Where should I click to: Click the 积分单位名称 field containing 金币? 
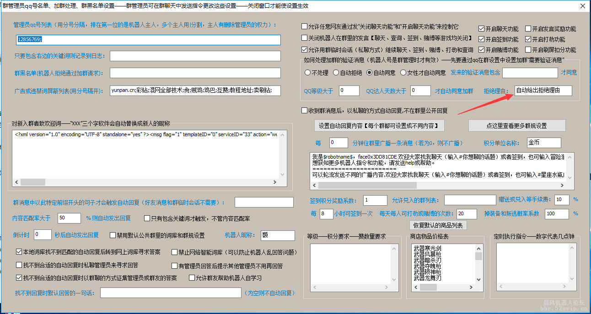543,143
